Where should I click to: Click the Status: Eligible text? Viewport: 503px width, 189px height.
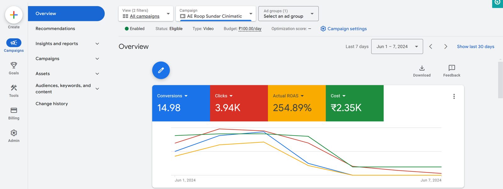point(169,28)
